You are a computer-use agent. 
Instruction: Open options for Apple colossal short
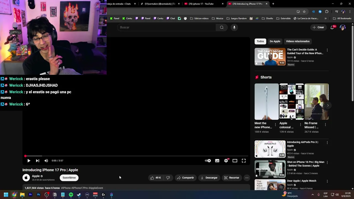301,125
